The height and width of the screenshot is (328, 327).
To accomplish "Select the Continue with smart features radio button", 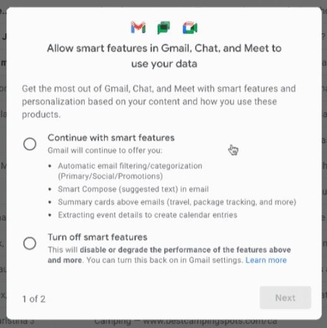I will (x=30, y=144).
